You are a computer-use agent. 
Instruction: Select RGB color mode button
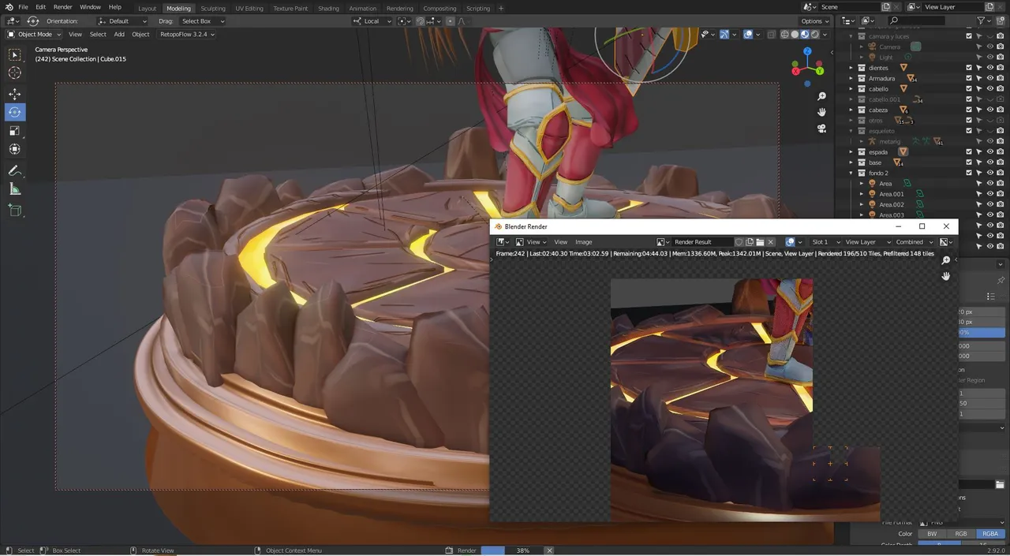click(961, 534)
